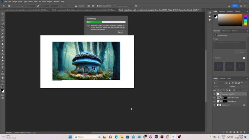Screen dimensions: 249x140
Task: Open the Window menu
Action: [56, 2]
